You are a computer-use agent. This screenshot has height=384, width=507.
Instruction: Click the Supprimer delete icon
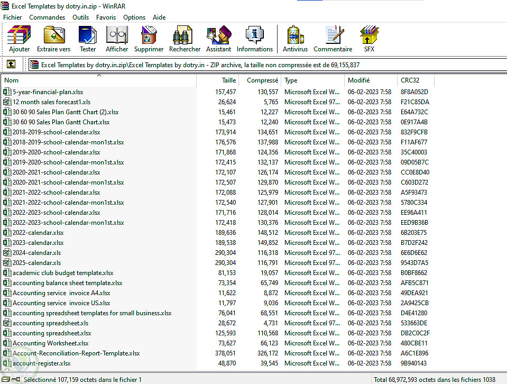click(x=149, y=35)
